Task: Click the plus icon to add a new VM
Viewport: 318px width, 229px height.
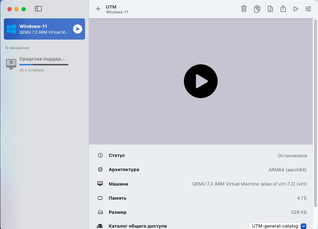Action: 98,9
